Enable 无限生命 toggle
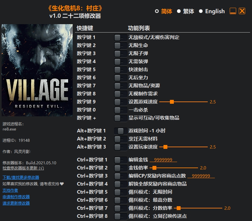This screenshot has width=252, height=221. point(121,46)
